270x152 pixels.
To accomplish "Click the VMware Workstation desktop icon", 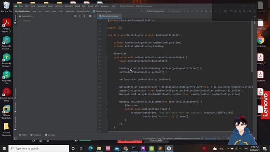I will pyautogui.click(x=7, y=112).
